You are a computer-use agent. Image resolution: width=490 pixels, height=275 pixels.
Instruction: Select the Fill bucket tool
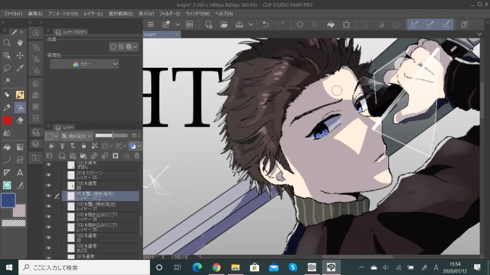(7, 147)
